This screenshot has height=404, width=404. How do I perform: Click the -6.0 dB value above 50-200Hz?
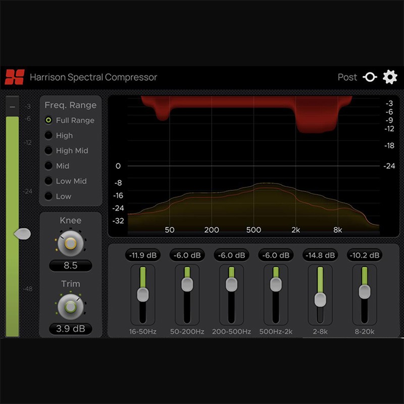pyautogui.click(x=187, y=256)
